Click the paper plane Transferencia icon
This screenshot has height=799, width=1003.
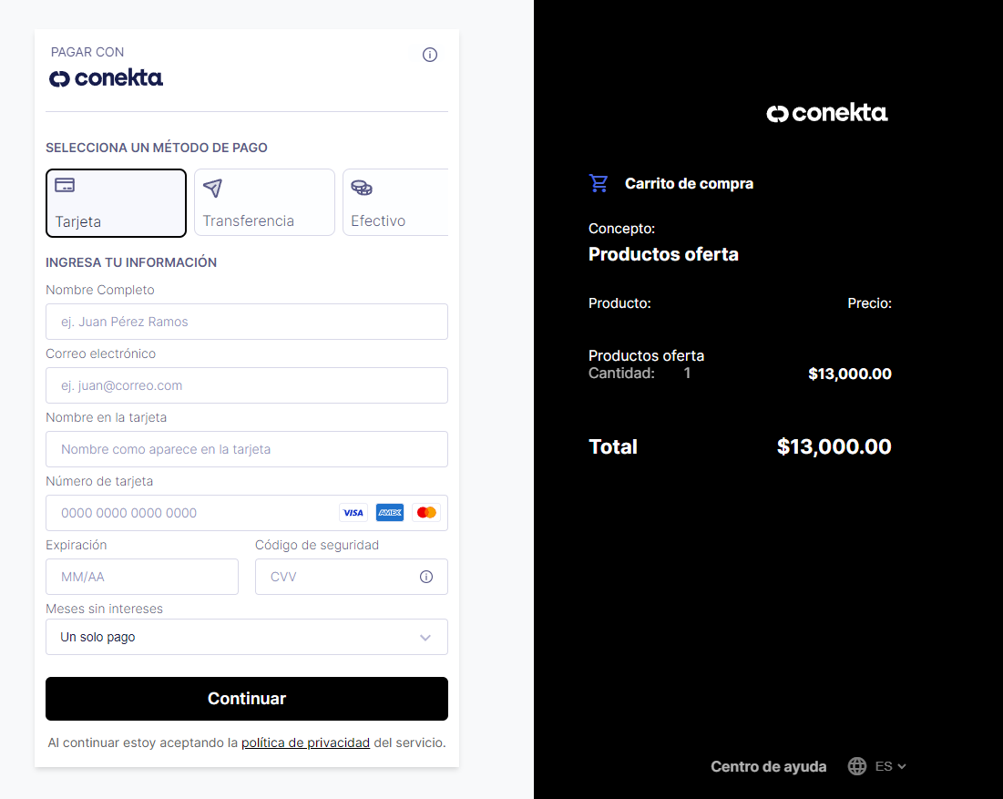pyautogui.click(x=212, y=188)
